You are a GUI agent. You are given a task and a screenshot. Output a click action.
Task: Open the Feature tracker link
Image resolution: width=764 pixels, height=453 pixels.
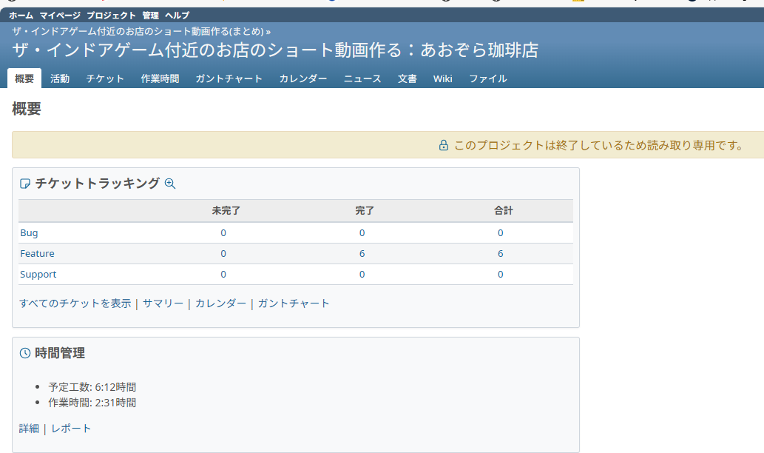[x=37, y=254]
